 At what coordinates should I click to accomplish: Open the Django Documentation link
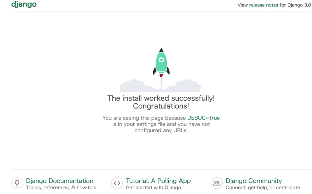(59, 181)
